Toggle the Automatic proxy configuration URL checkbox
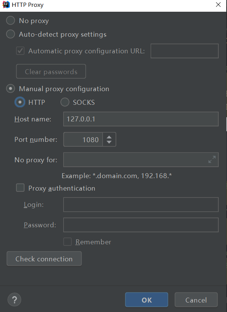This screenshot has width=227, height=312. click(20, 51)
